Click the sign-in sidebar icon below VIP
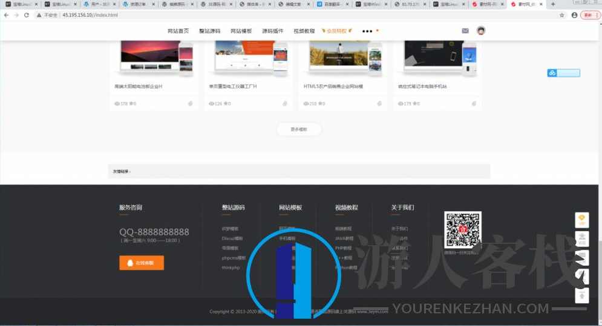Viewport: 602px width, 326px height. click(x=581, y=238)
